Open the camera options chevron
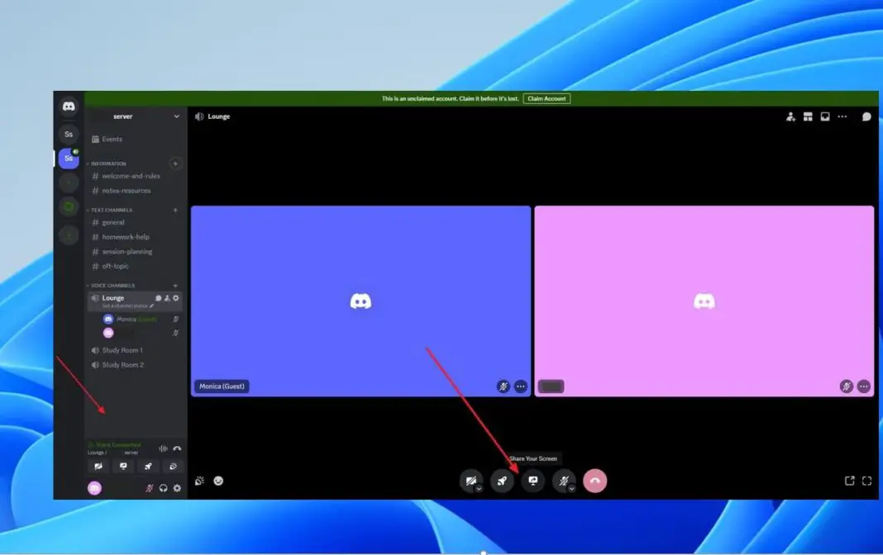The width and height of the screenshot is (883, 555). click(x=478, y=488)
